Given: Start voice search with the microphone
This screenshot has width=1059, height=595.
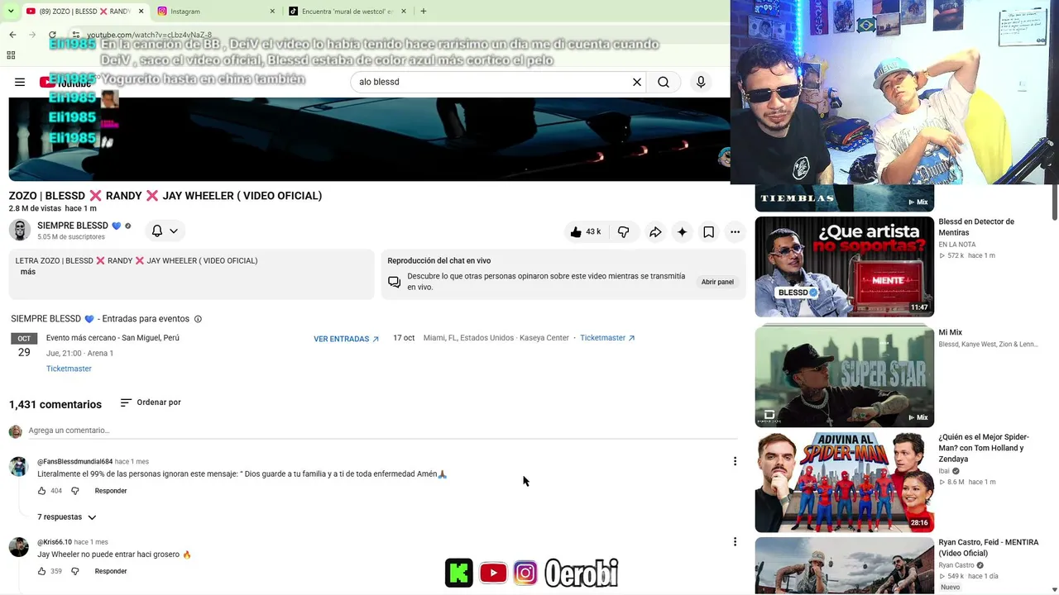Looking at the screenshot, I should coord(701,82).
